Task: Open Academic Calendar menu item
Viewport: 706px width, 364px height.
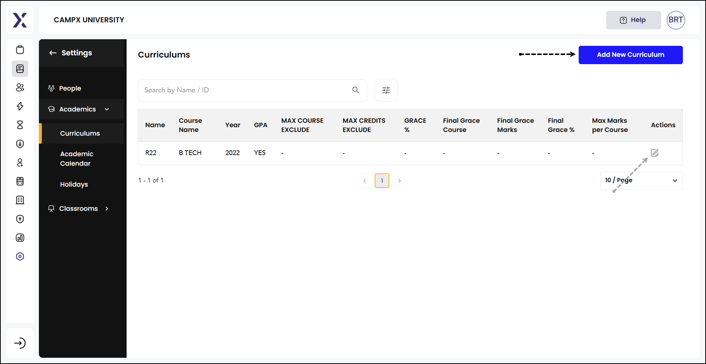Action: pyautogui.click(x=77, y=159)
